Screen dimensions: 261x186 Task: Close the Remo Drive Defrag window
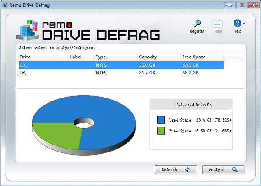(254, 5)
